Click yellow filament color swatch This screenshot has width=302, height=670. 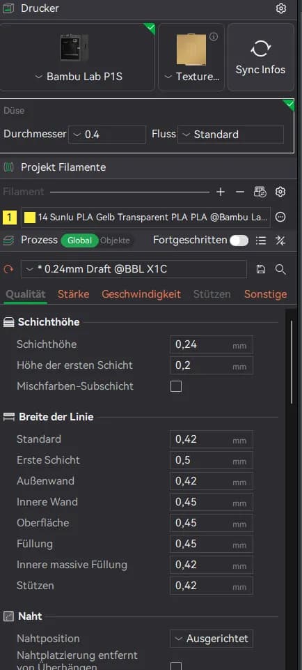click(30, 218)
